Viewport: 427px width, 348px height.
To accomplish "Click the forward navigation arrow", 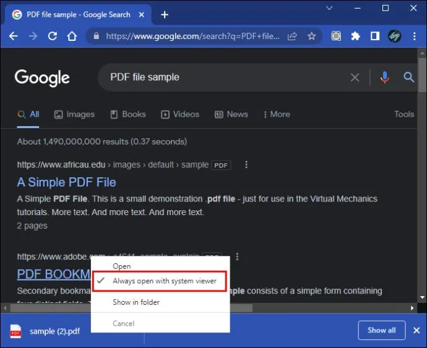I will (x=33, y=36).
